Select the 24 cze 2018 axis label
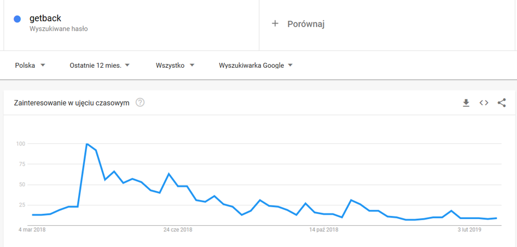 pos(178,230)
